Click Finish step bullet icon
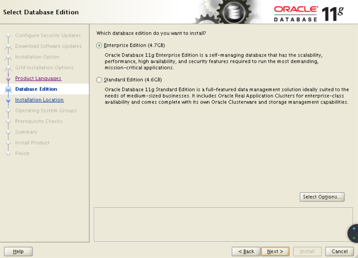Image resolution: width=358 pixels, height=258 pixels. click(x=9, y=153)
